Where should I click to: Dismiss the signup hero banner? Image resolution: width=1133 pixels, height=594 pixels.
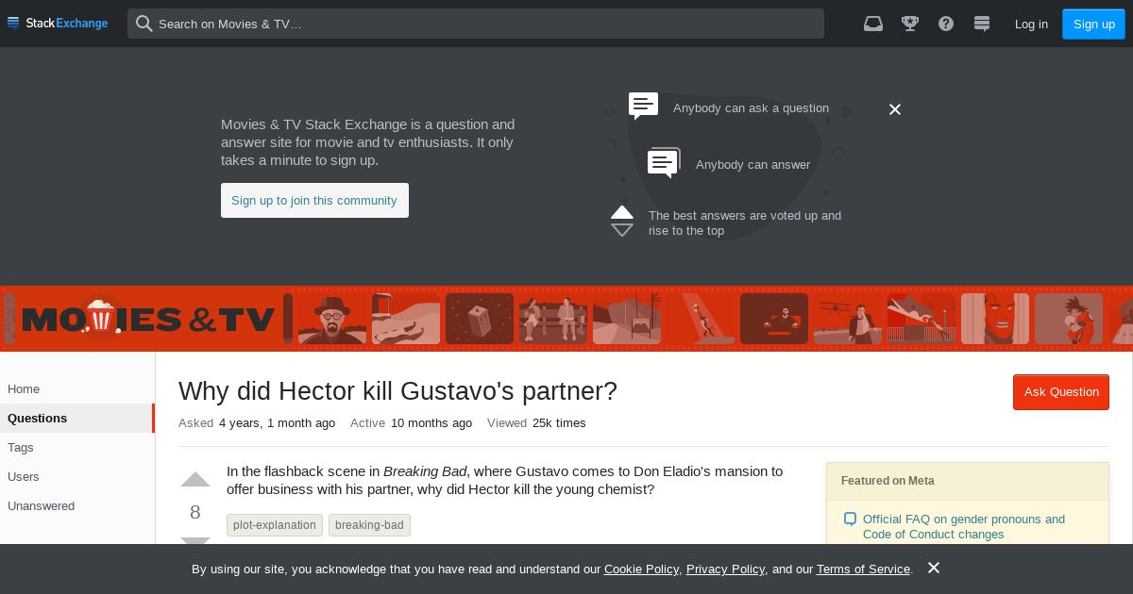(x=895, y=109)
